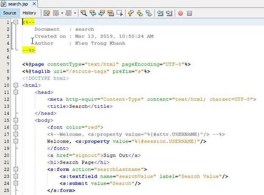Click Previous Bookmark icon

(x=131, y=13)
